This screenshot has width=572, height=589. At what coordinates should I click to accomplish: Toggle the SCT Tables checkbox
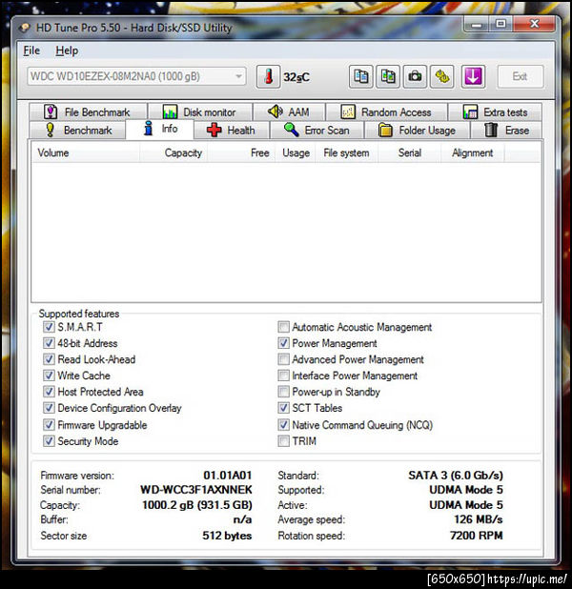[x=283, y=408]
